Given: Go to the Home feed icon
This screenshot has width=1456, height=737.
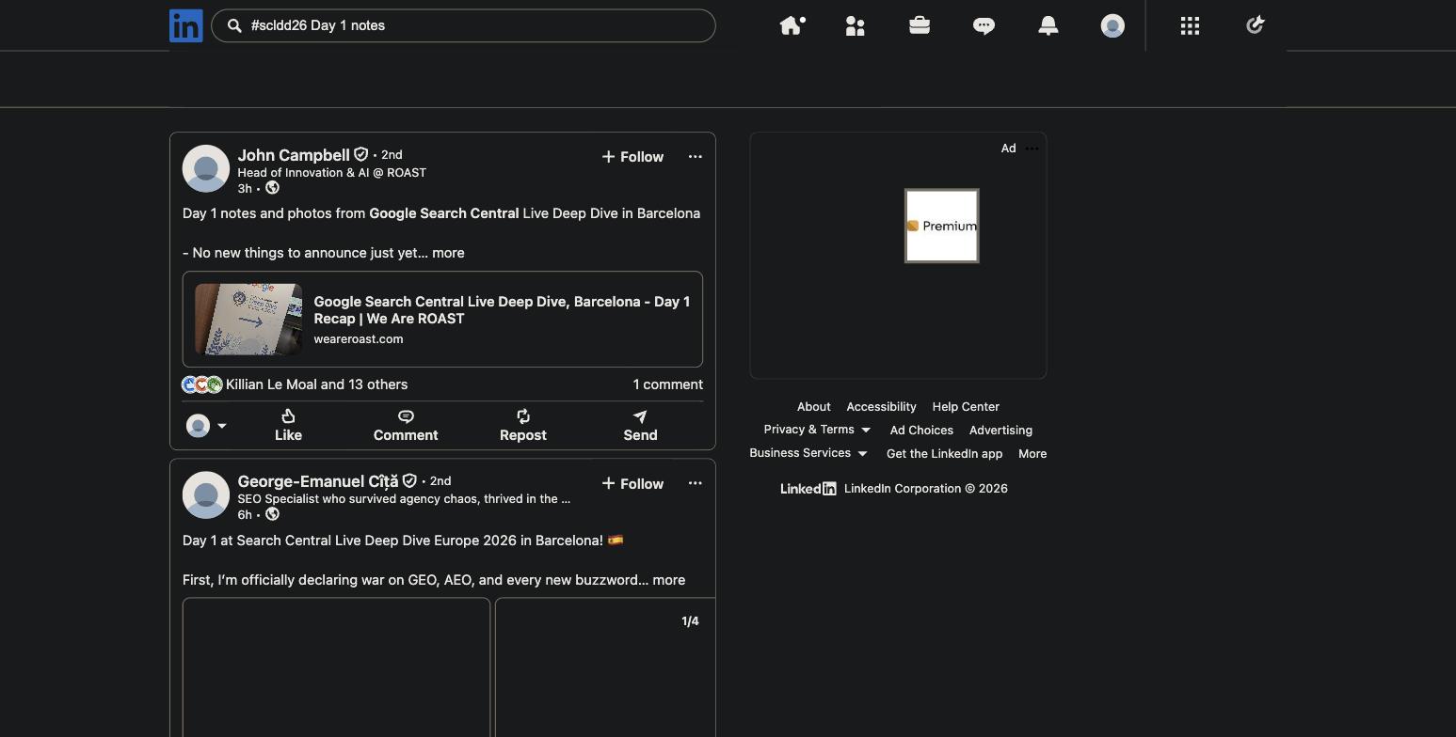Looking at the screenshot, I should tap(792, 25).
